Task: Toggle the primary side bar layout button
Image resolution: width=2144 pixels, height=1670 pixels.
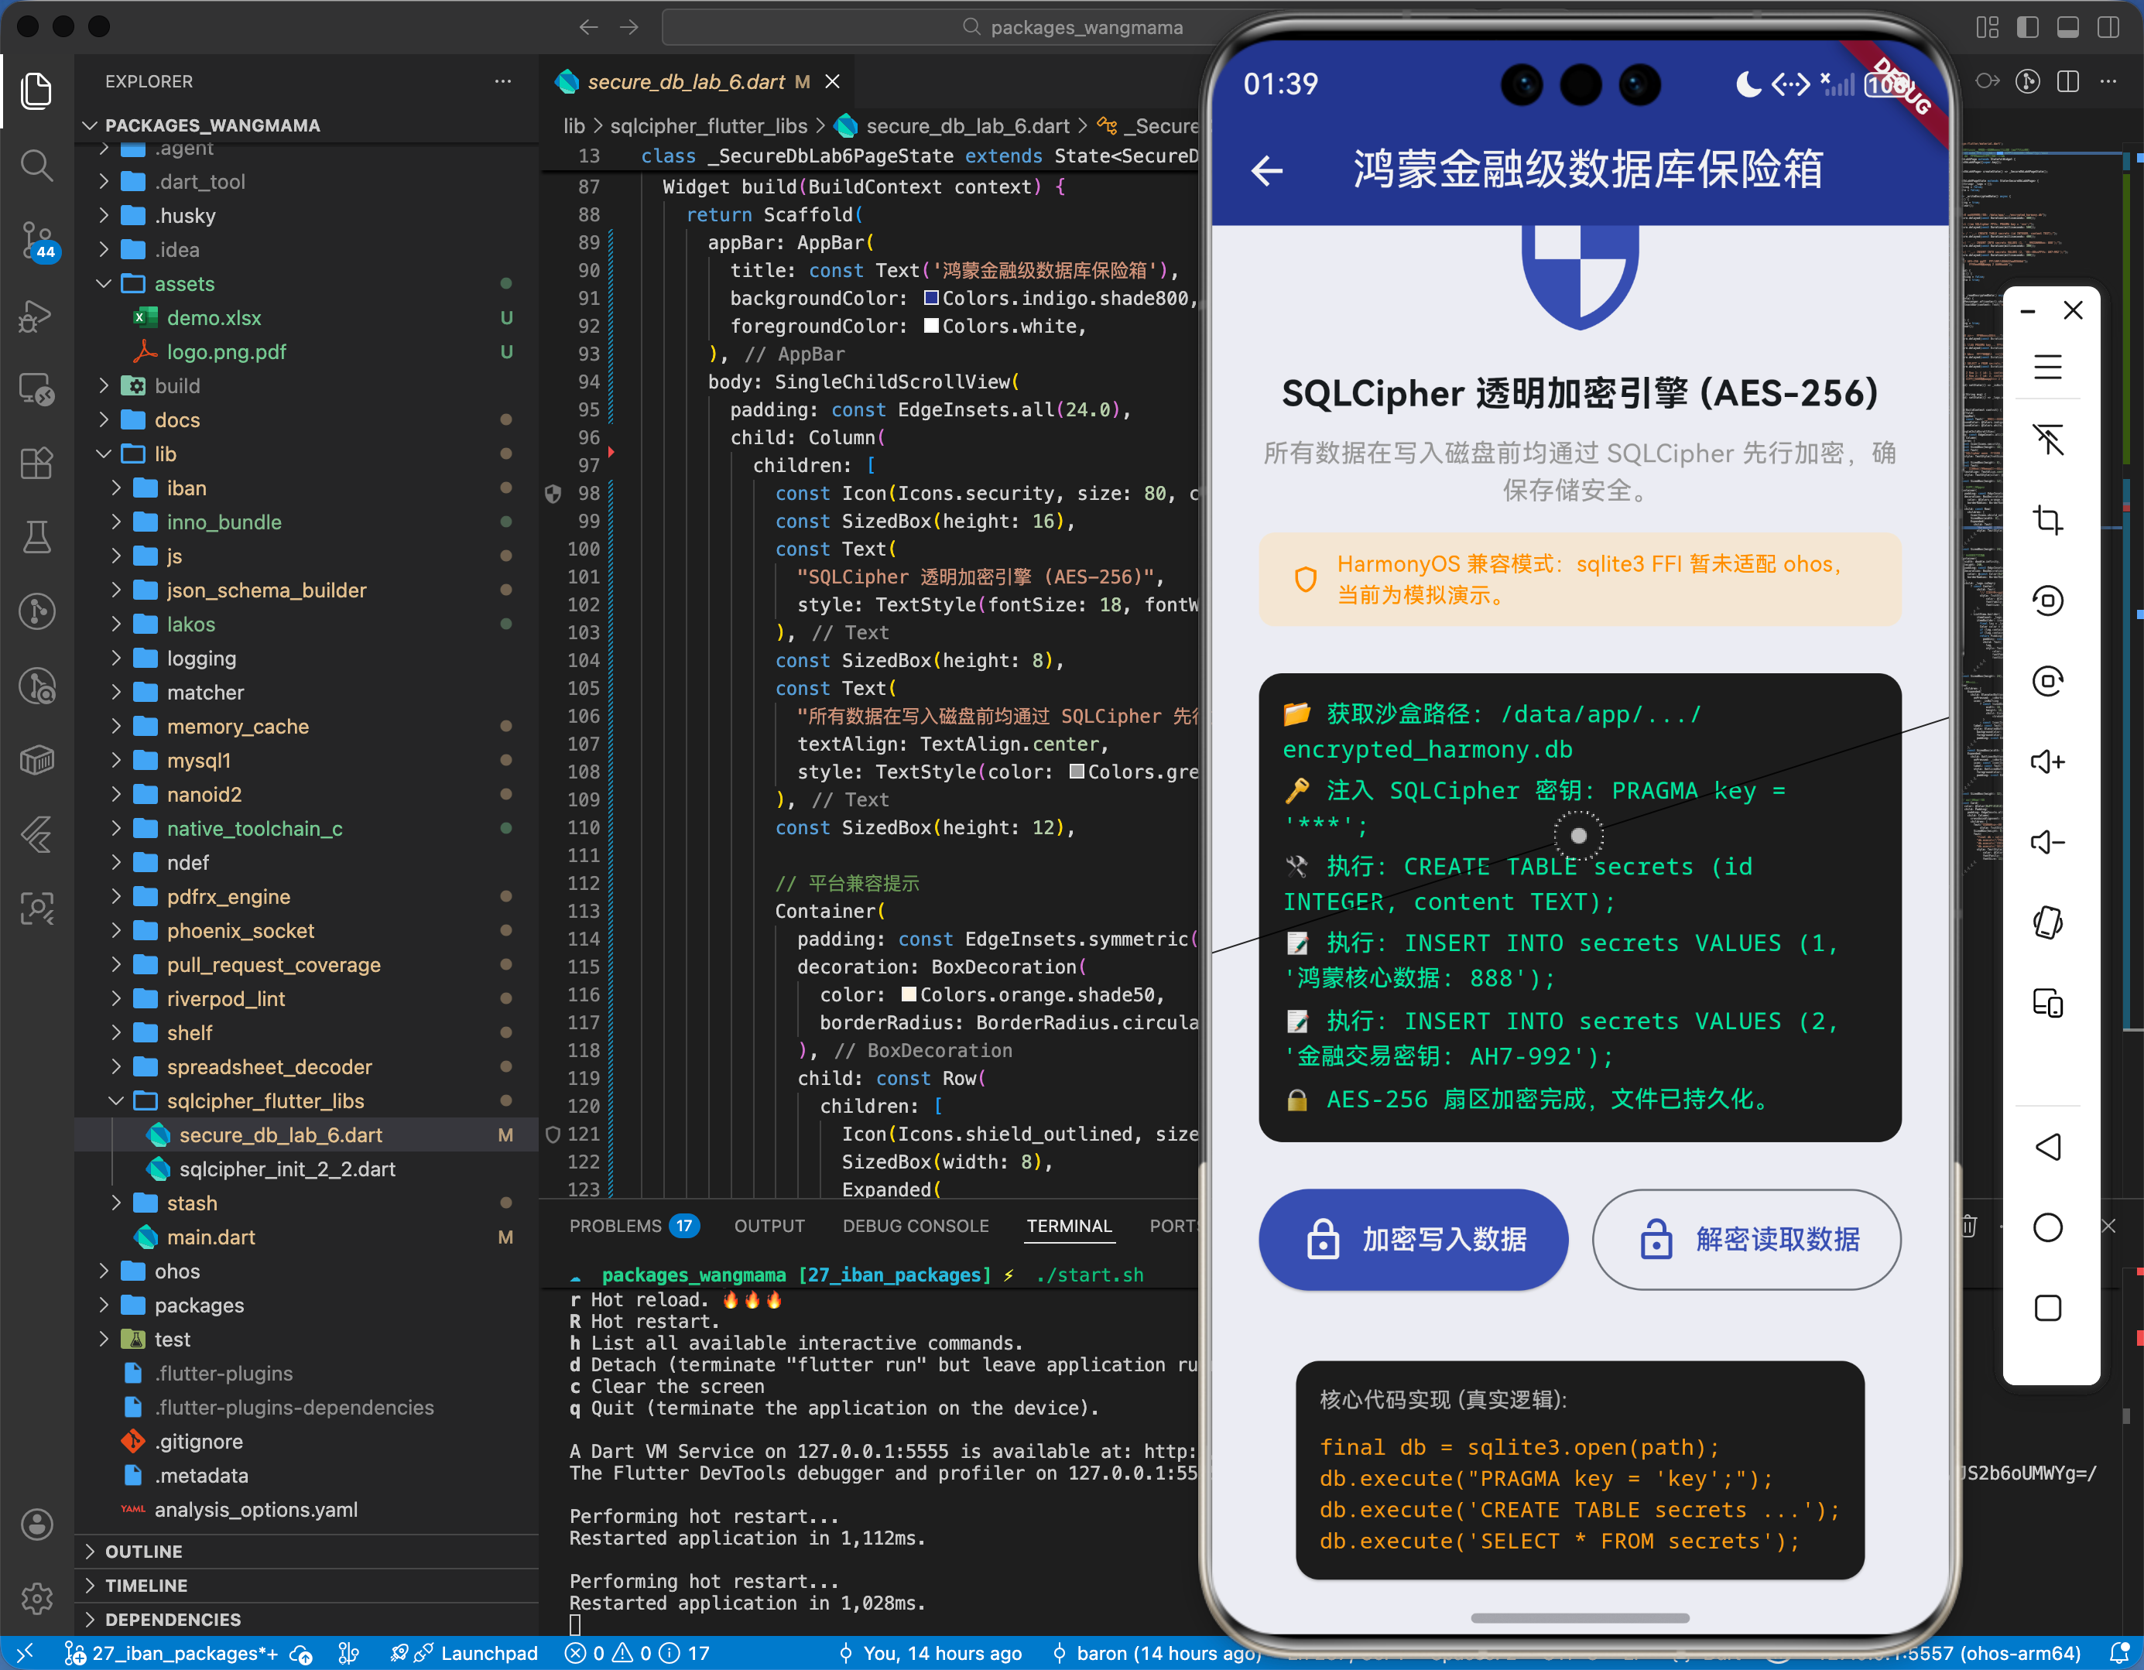Action: point(2027,28)
